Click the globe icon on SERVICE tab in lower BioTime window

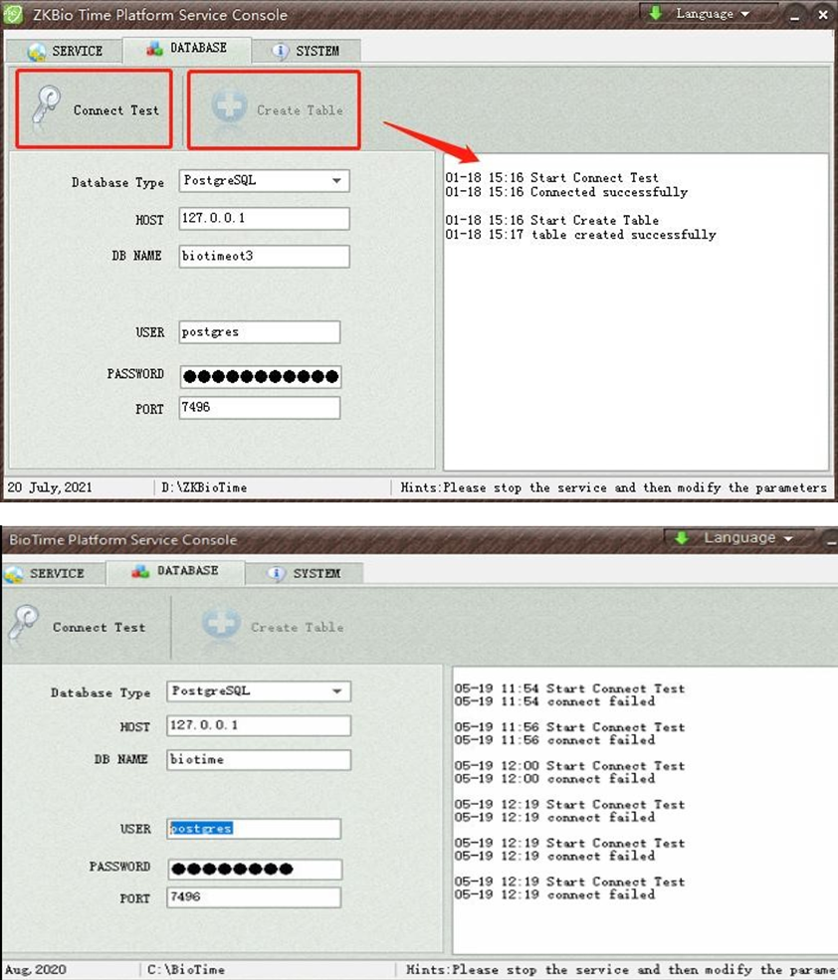15,574
